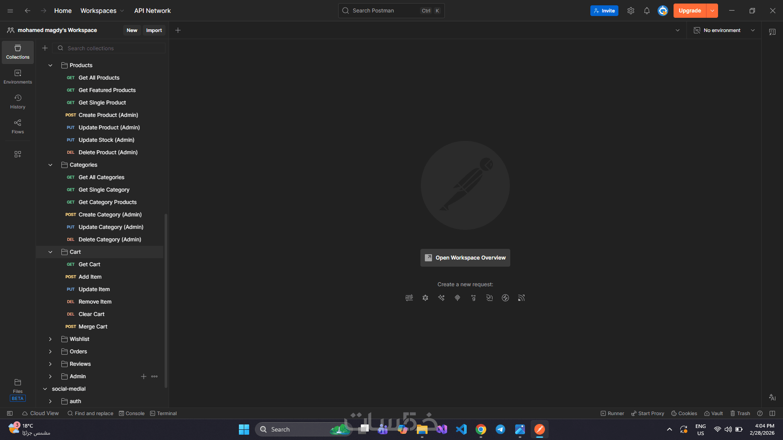Open a new tab with the plus icon
Image resolution: width=783 pixels, height=440 pixels.
[x=178, y=30]
